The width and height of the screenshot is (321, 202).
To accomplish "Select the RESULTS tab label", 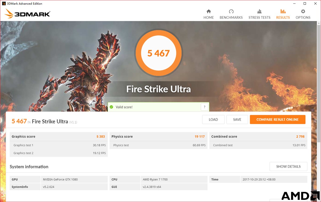I will [x=283, y=18].
